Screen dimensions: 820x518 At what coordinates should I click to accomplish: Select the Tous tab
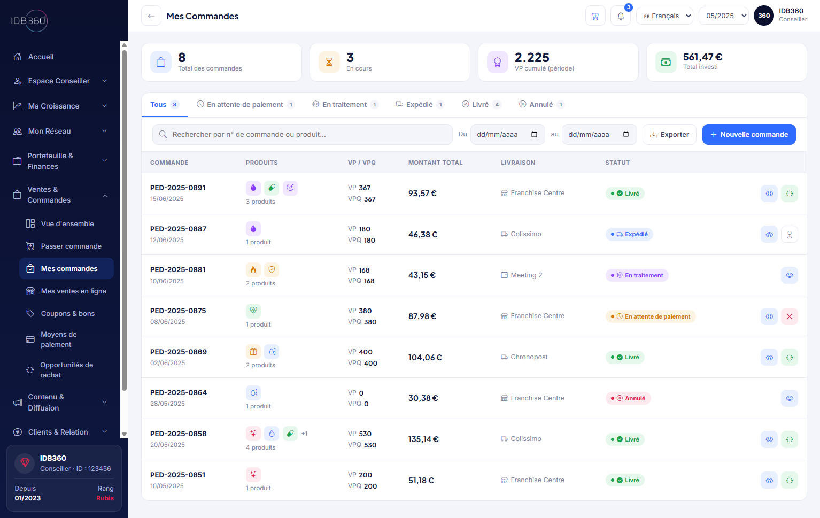(165, 105)
